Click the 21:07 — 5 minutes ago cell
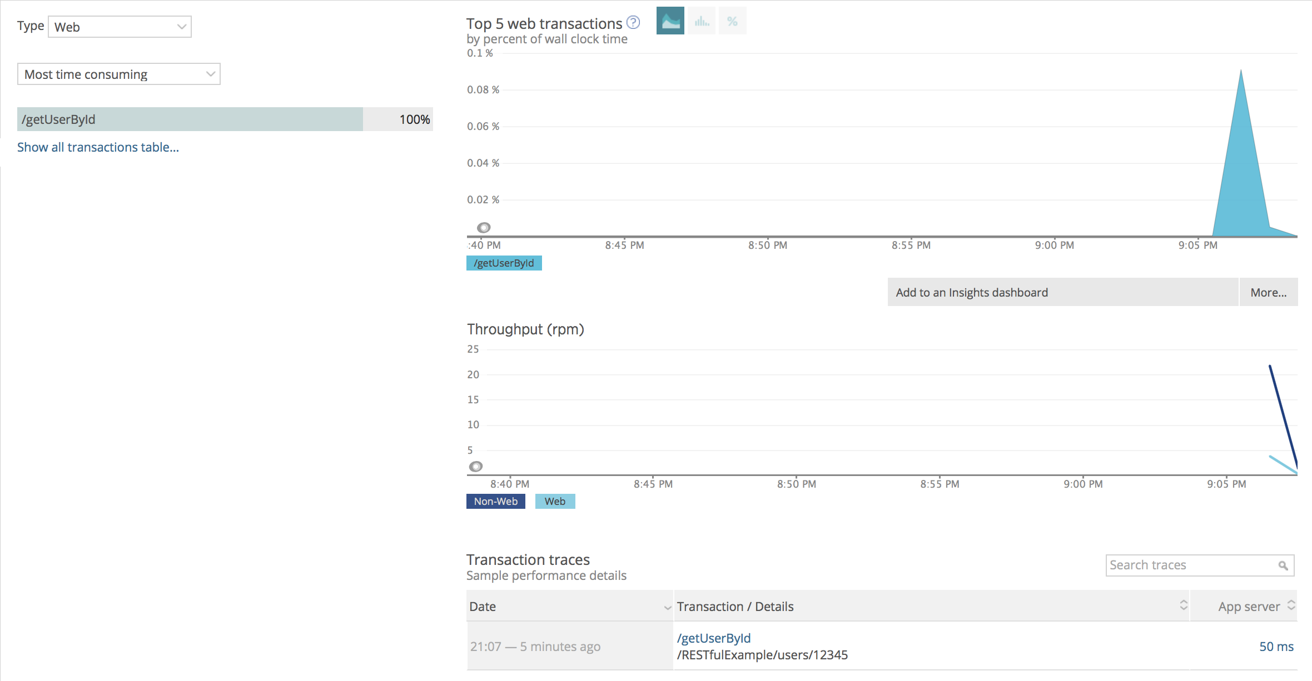 pos(570,646)
